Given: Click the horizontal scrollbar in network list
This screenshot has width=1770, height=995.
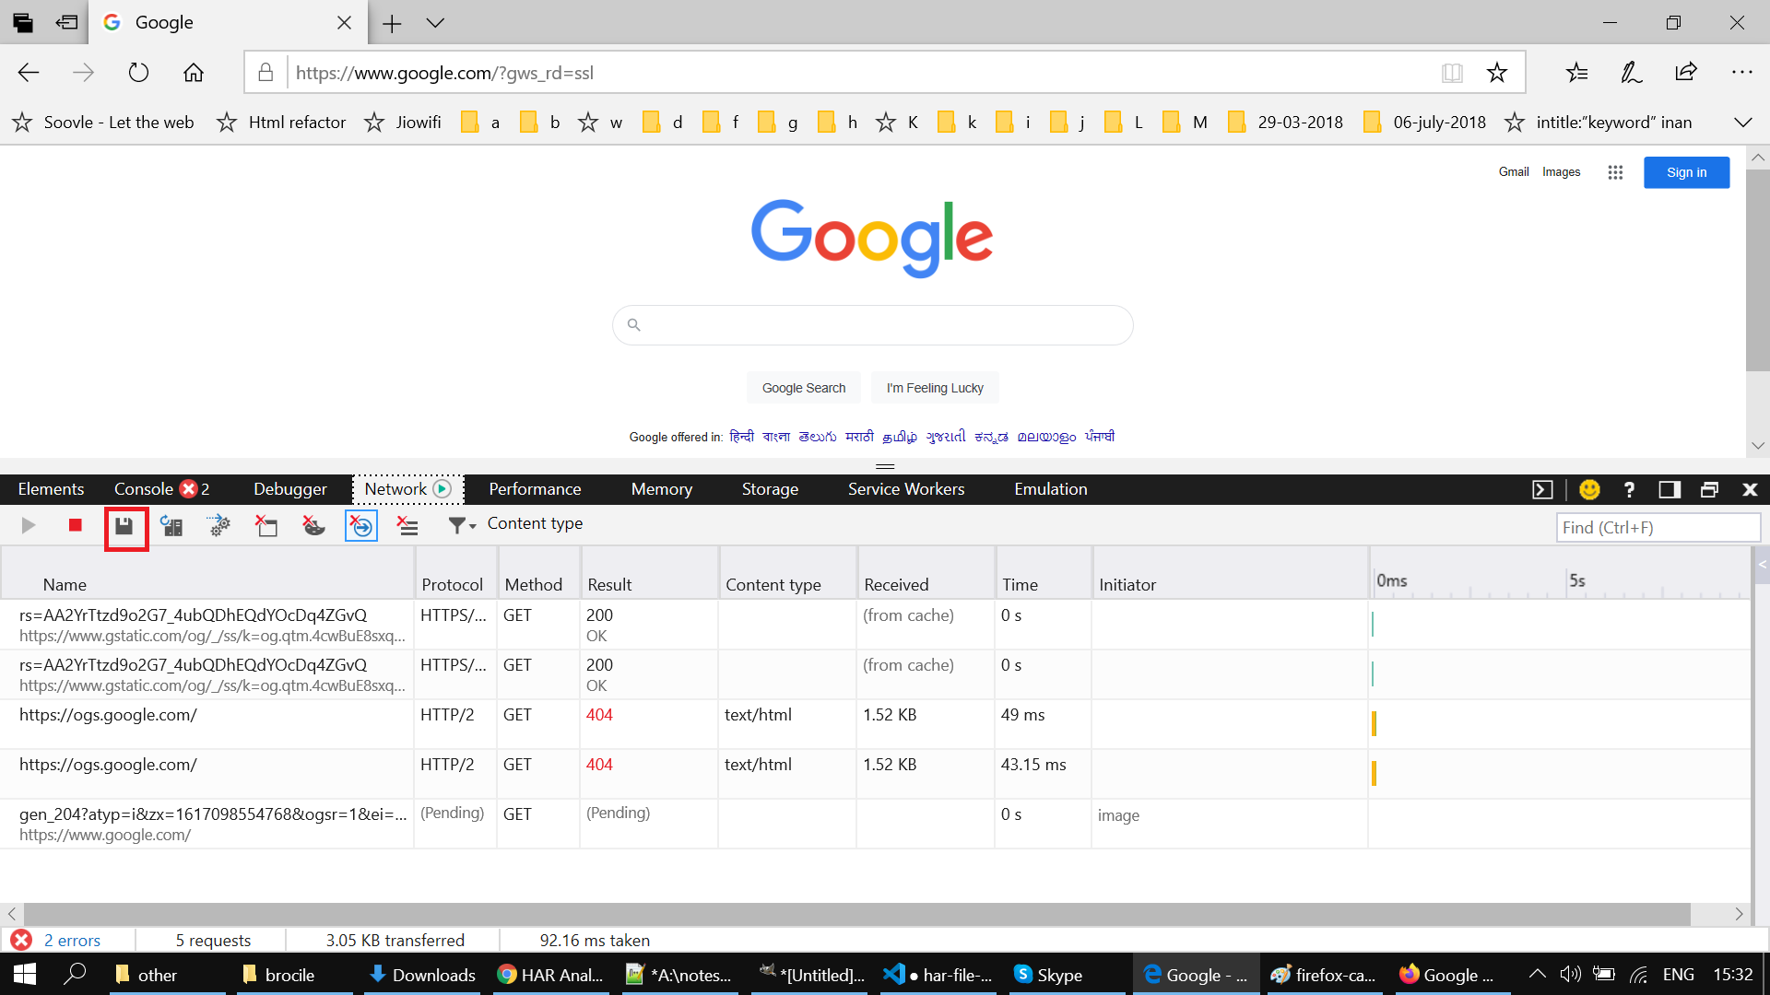Looking at the screenshot, I should (x=856, y=914).
